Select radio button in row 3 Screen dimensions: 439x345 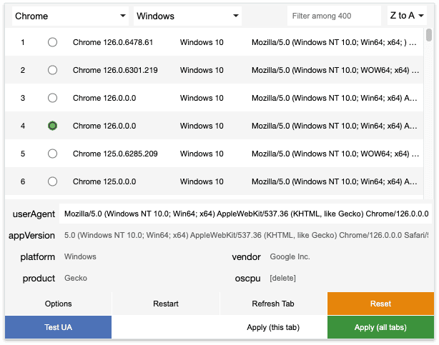point(52,98)
